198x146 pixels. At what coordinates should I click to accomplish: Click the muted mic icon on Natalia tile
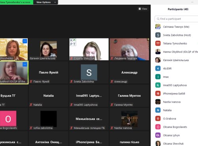coord(31,105)
